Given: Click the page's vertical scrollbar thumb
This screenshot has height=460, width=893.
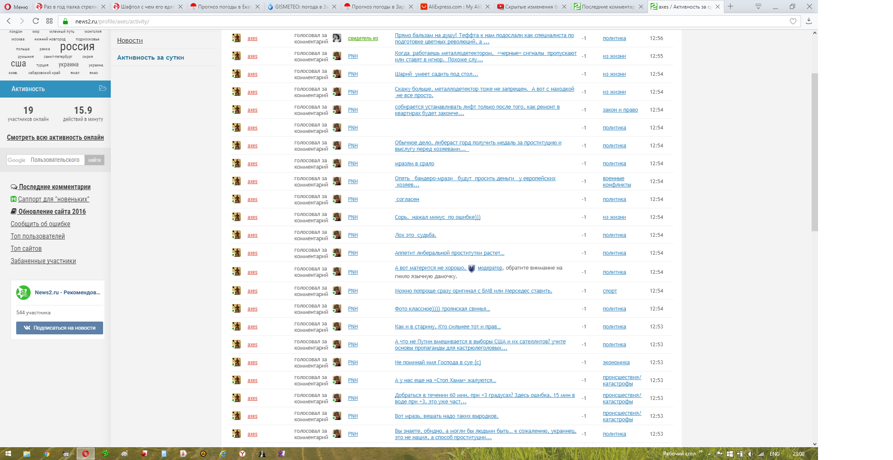Looking at the screenshot, I should pyautogui.click(x=815, y=151).
